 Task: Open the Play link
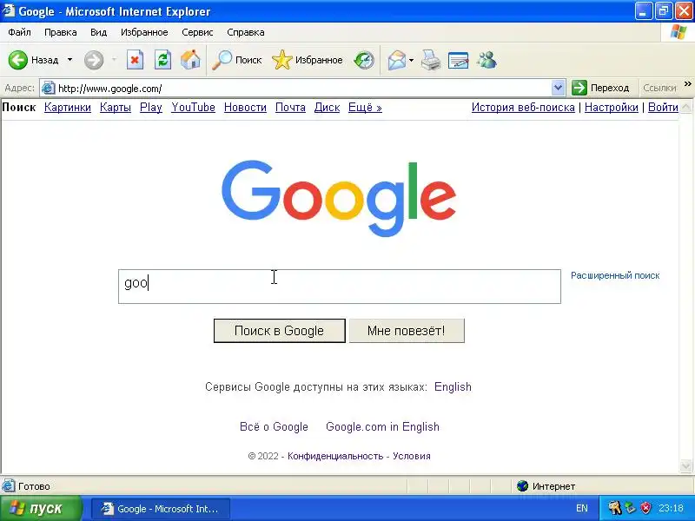click(150, 107)
